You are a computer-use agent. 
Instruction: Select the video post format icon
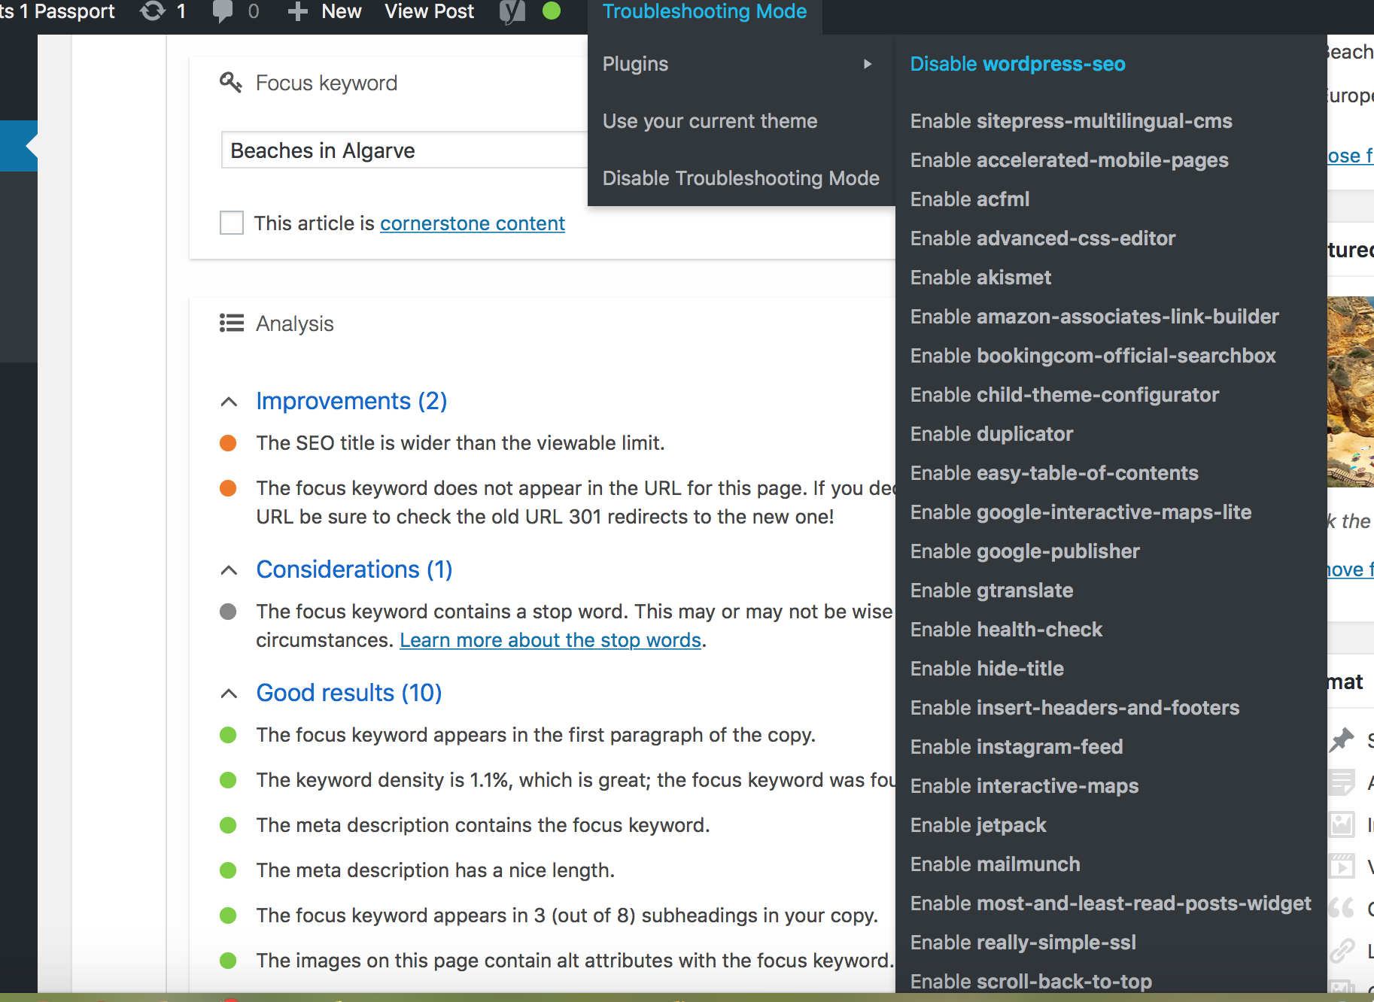(x=1342, y=867)
